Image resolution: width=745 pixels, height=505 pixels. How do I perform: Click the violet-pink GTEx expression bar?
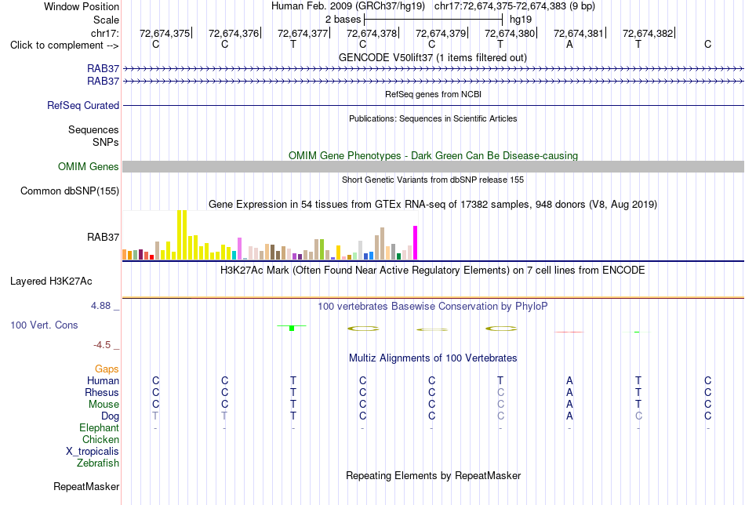pyautogui.click(x=240, y=249)
